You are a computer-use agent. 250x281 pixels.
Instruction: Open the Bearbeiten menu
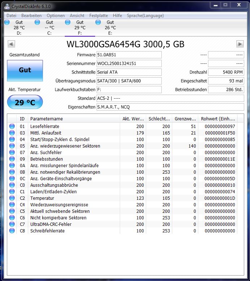point(31,16)
